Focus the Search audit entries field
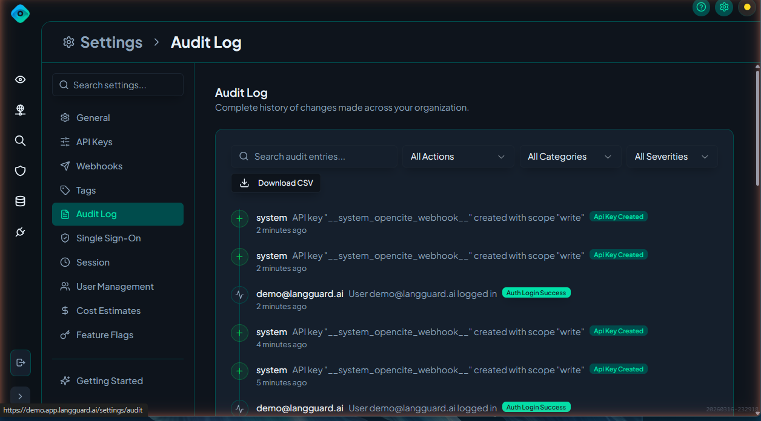Viewport: 761px width, 421px height. click(321, 157)
